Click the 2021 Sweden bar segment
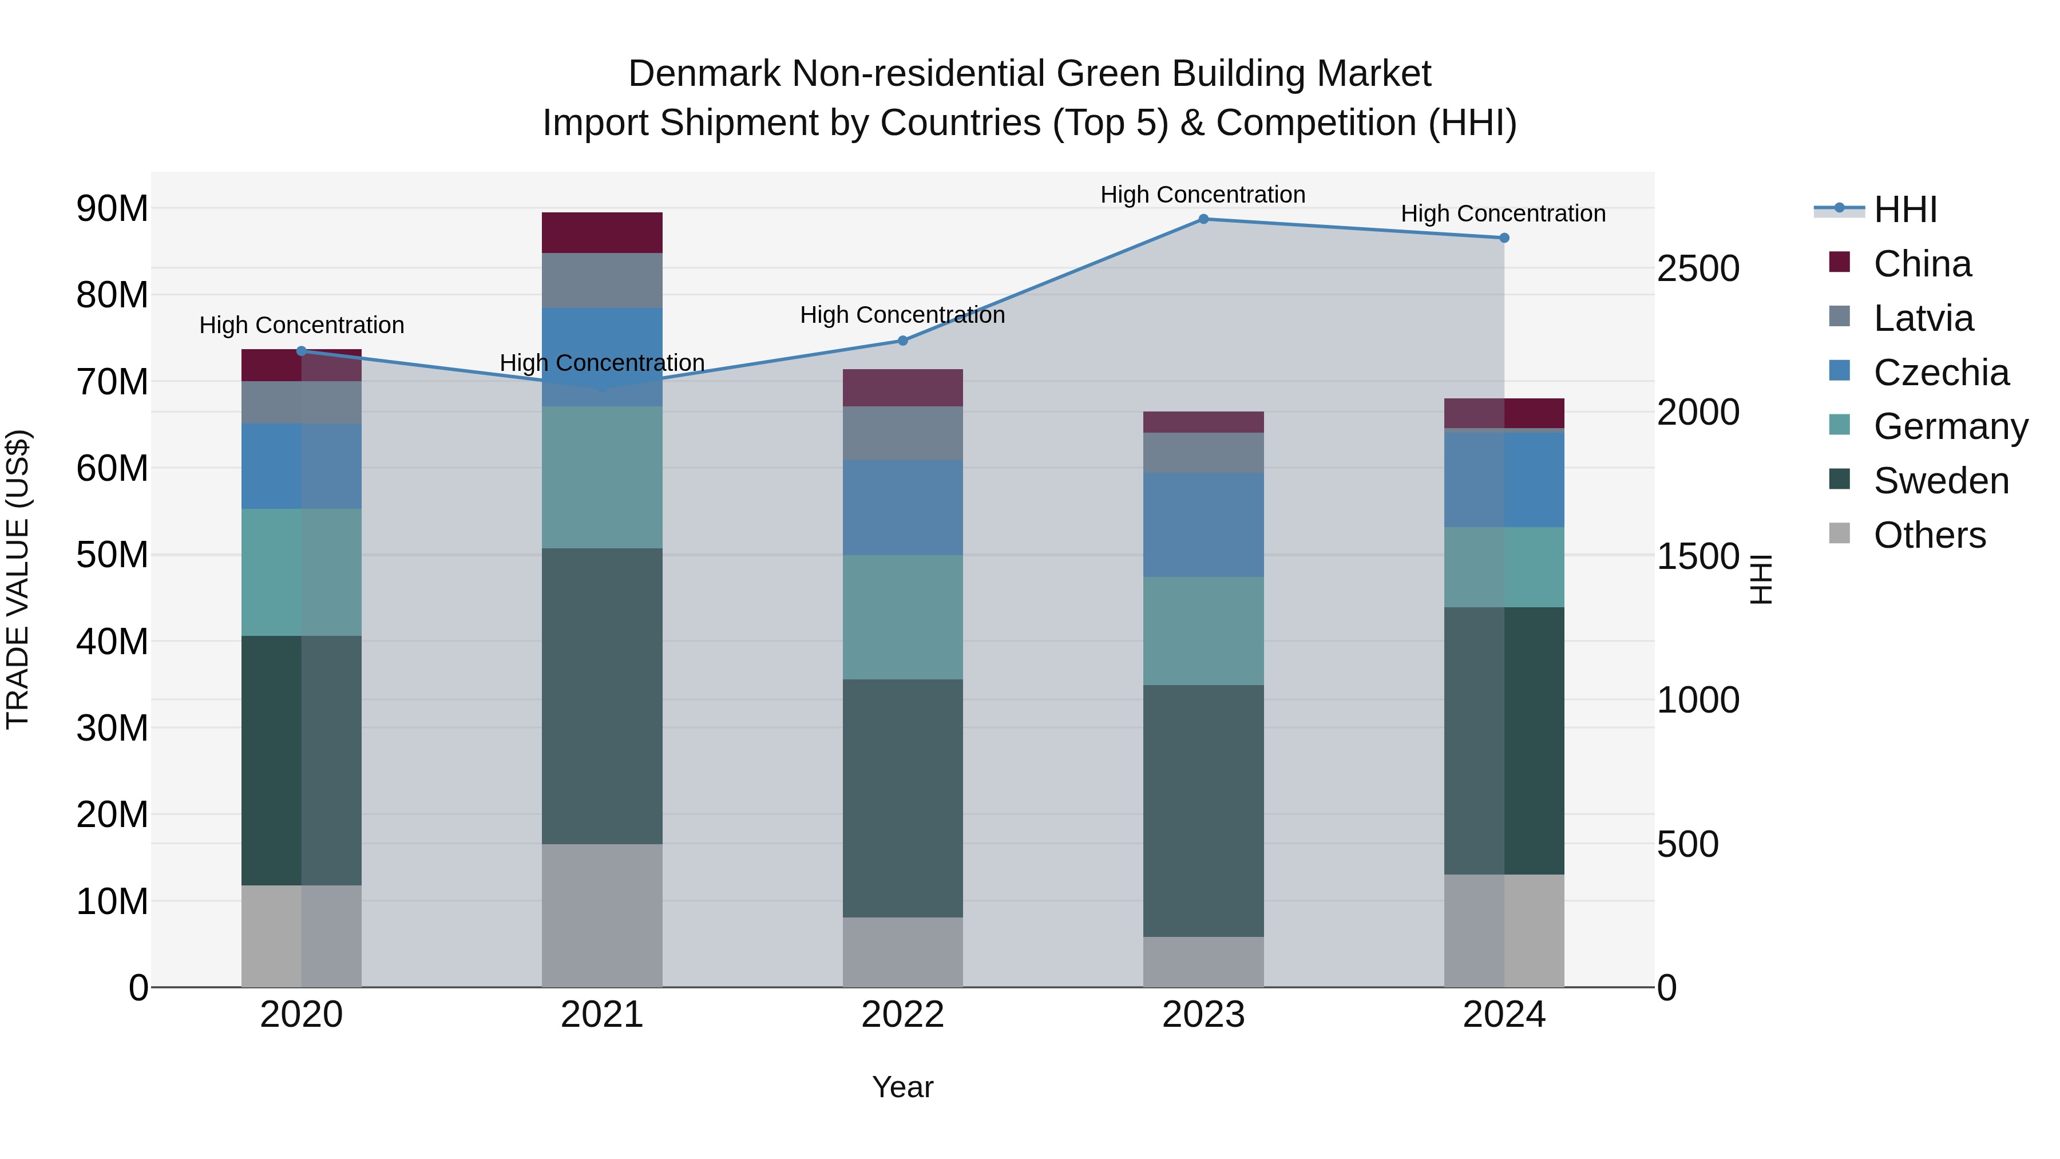The height and width of the screenshot is (1159, 2060). [602, 696]
